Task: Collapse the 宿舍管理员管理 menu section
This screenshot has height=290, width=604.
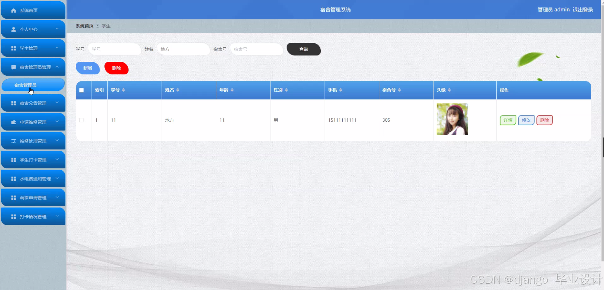Action: point(33,67)
